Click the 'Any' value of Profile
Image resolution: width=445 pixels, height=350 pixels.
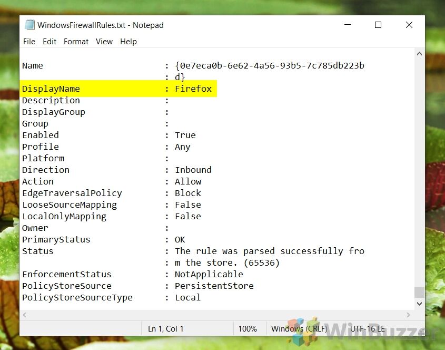click(x=183, y=147)
